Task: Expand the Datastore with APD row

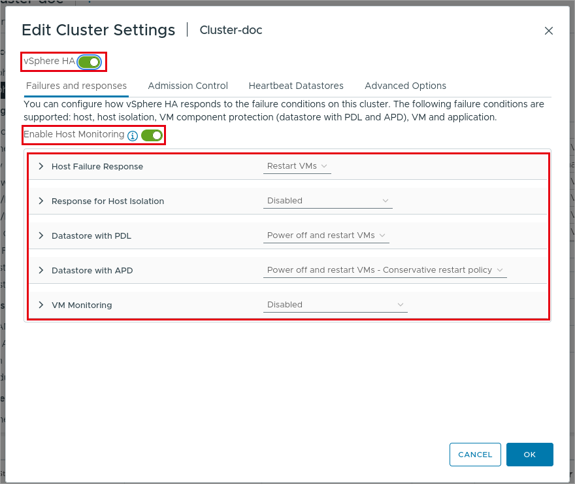Action: (41, 270)
